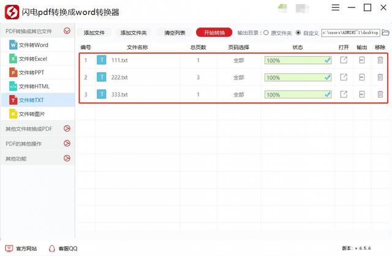Open output folder for 222.txt
392x256 pixels.
tap(362, 77)
